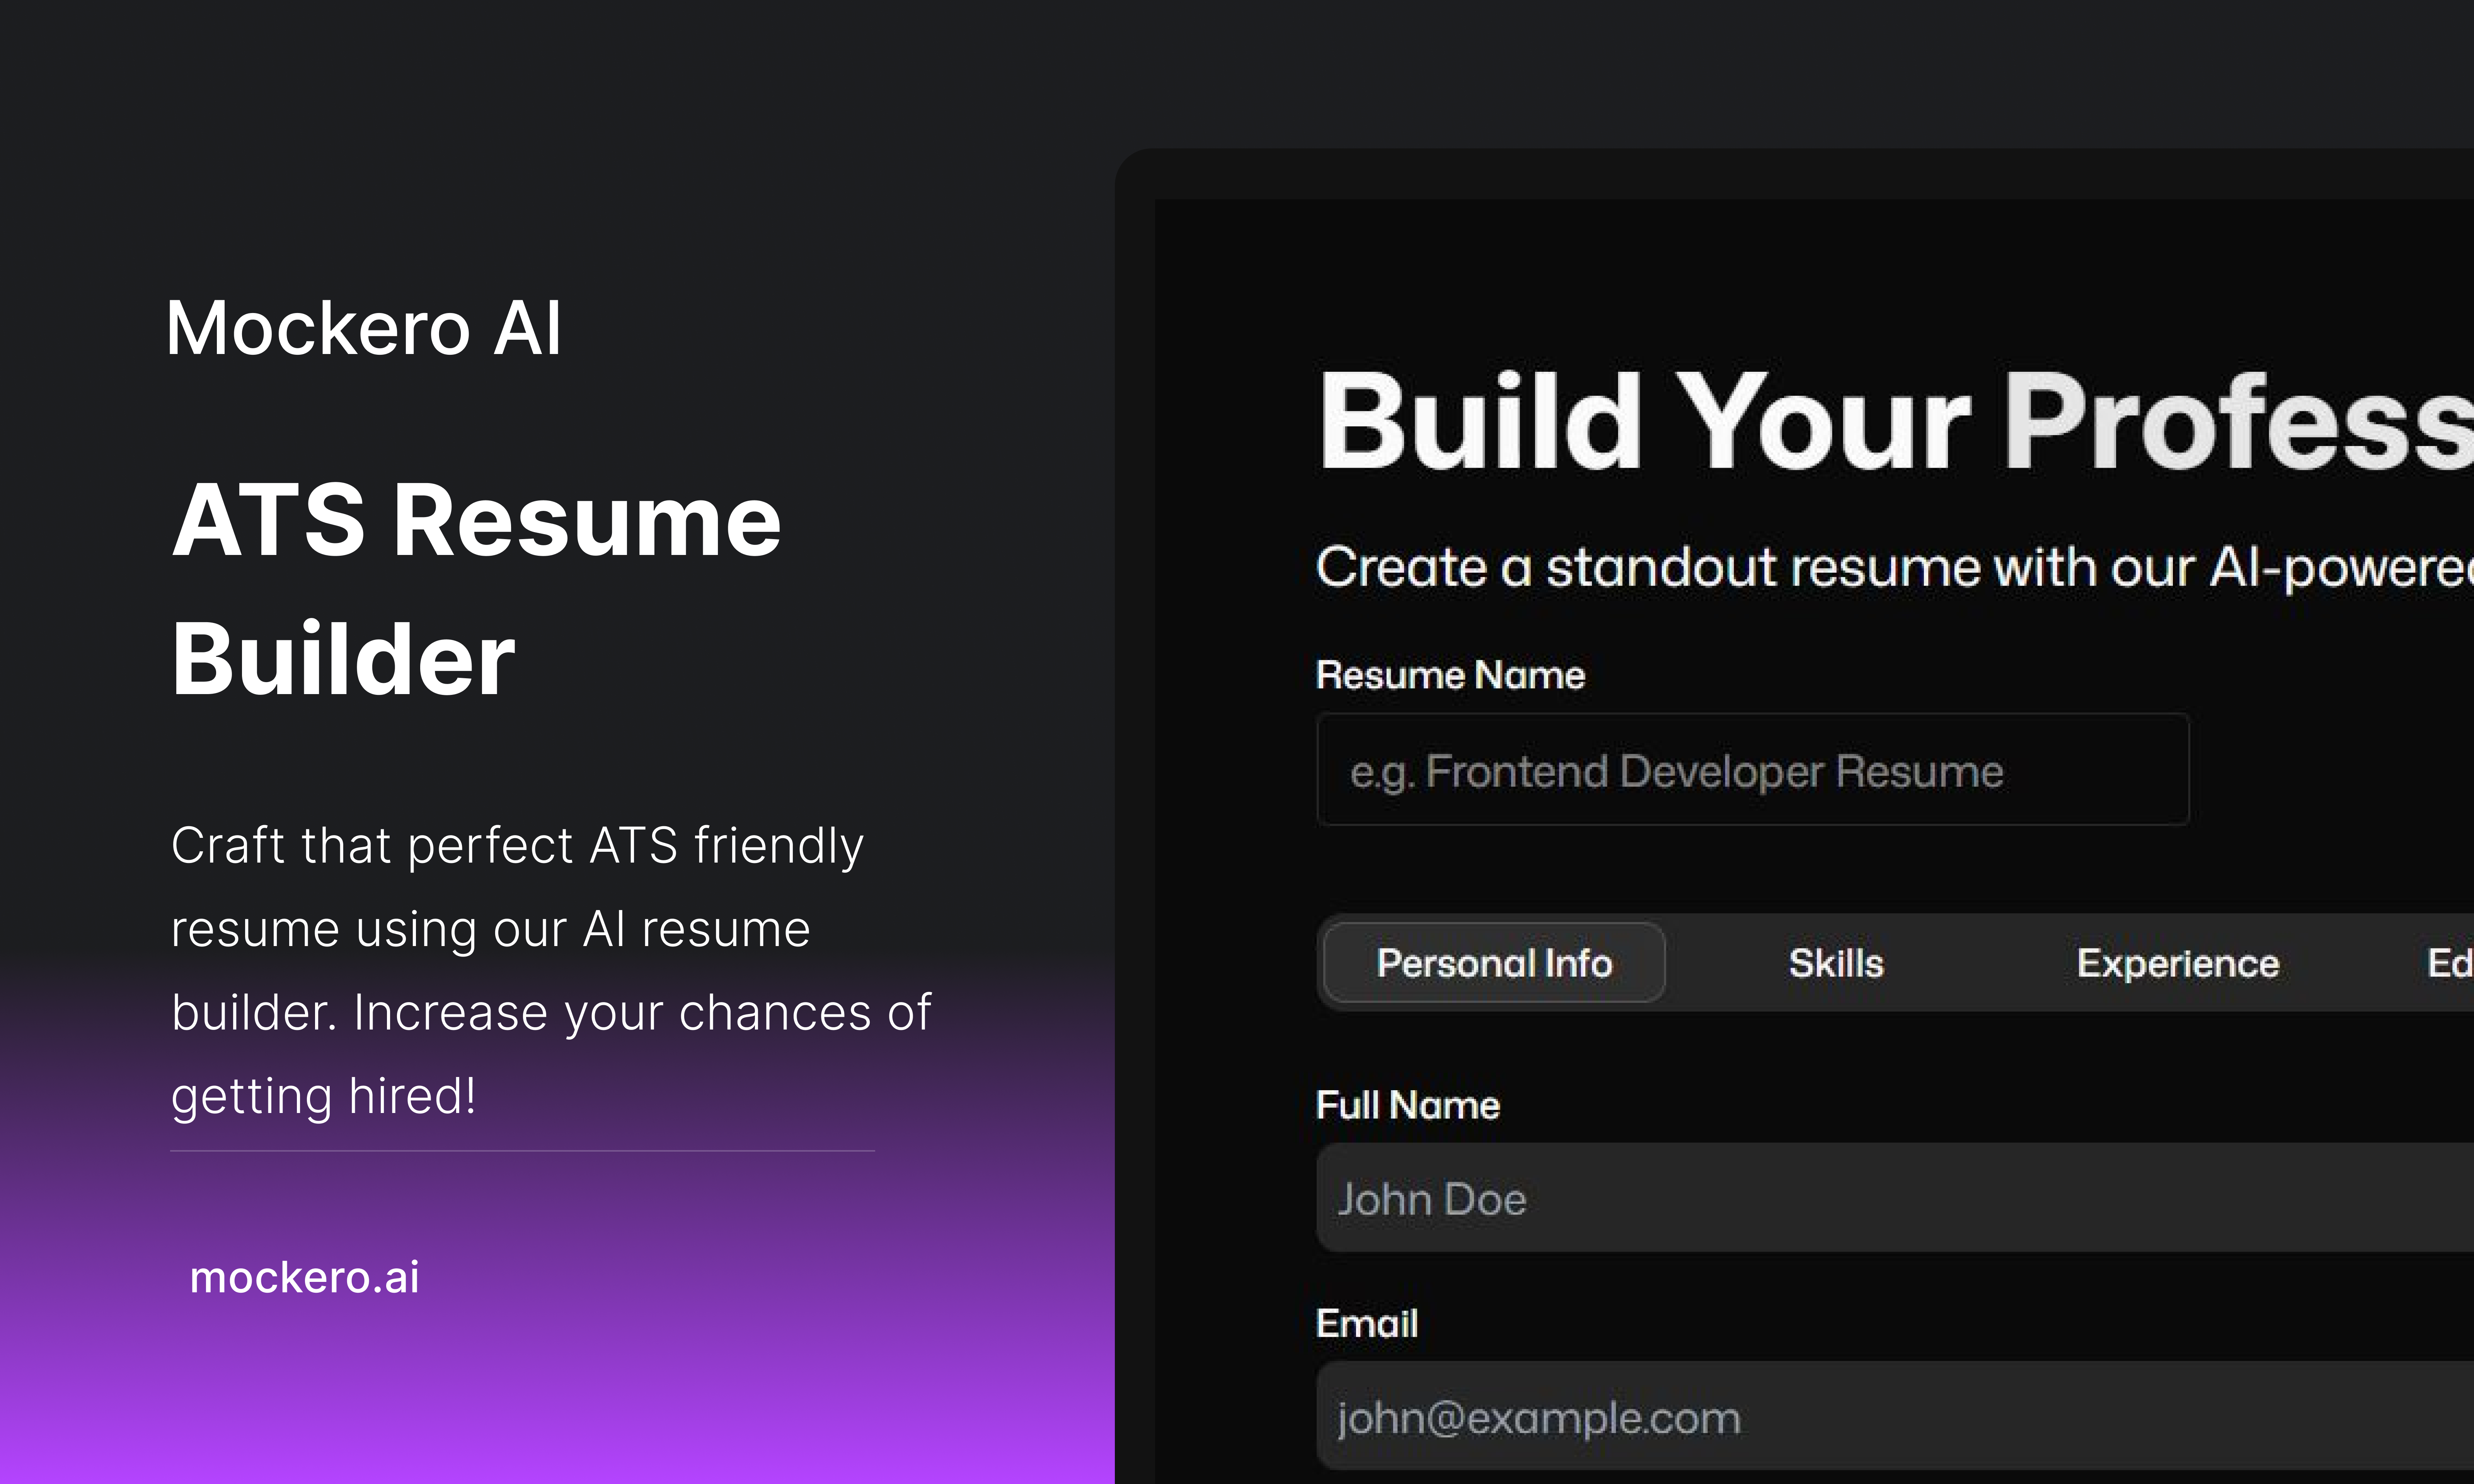Click the 'Craft that perfect ATS friendly' line
Viewport: 2474px width, 1484px height.
pos(517,845)
